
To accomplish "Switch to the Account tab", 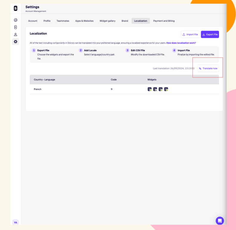I will [x=33, y=21].
